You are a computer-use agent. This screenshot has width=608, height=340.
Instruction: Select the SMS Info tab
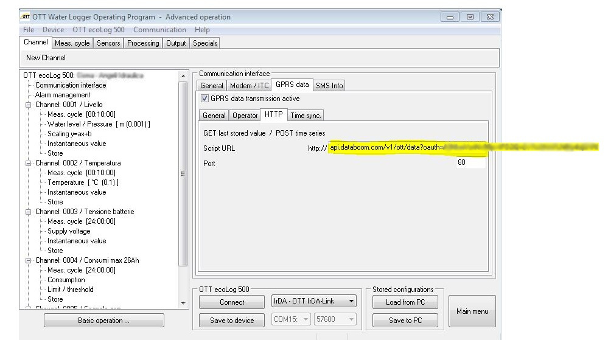(x=329, y=86)
